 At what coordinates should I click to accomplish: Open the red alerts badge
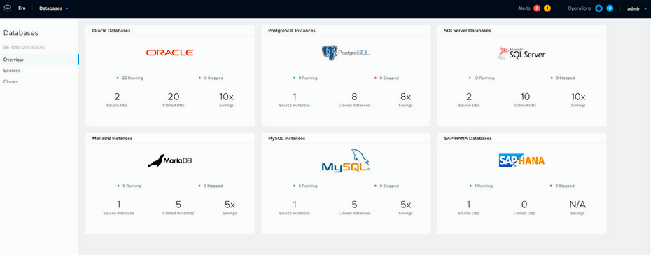coord(537,8)
